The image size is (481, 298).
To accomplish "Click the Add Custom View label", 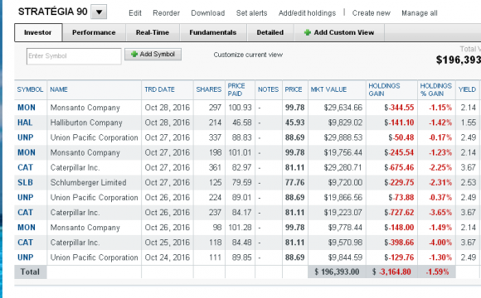I will tap(344, 32).
